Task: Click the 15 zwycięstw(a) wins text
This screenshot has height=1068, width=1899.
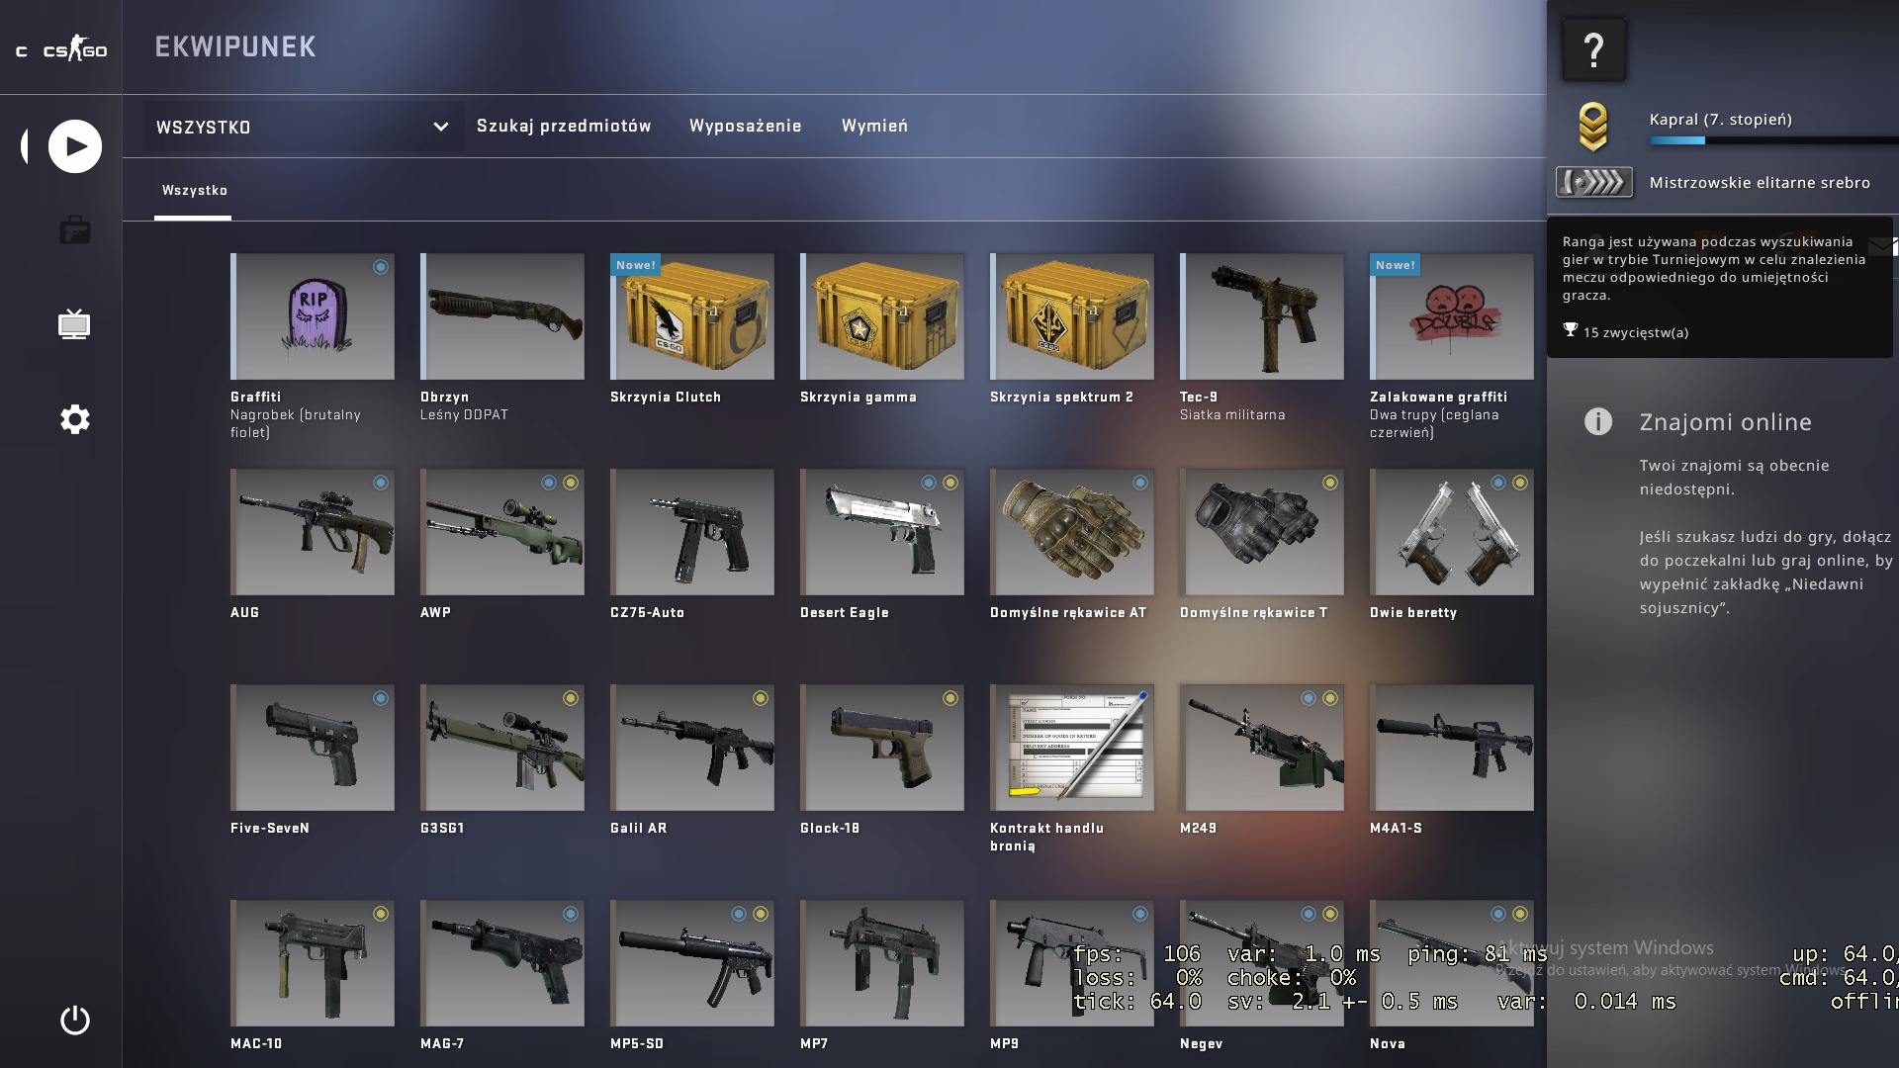Action: coord(1636,332)
